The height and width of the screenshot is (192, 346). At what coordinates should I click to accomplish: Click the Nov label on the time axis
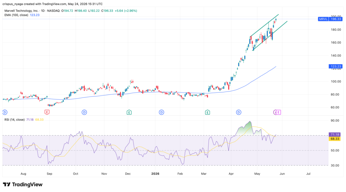pyautogui.click(x=104, y=174)
